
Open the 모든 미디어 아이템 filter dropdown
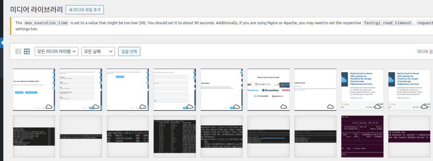click(x=56, y=51)
